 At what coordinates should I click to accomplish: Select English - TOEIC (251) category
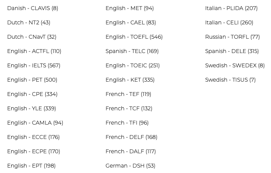pos(132,66)
